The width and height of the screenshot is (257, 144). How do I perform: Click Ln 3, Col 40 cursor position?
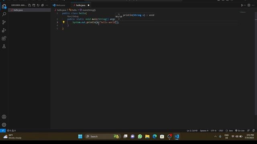coord(192,131)
